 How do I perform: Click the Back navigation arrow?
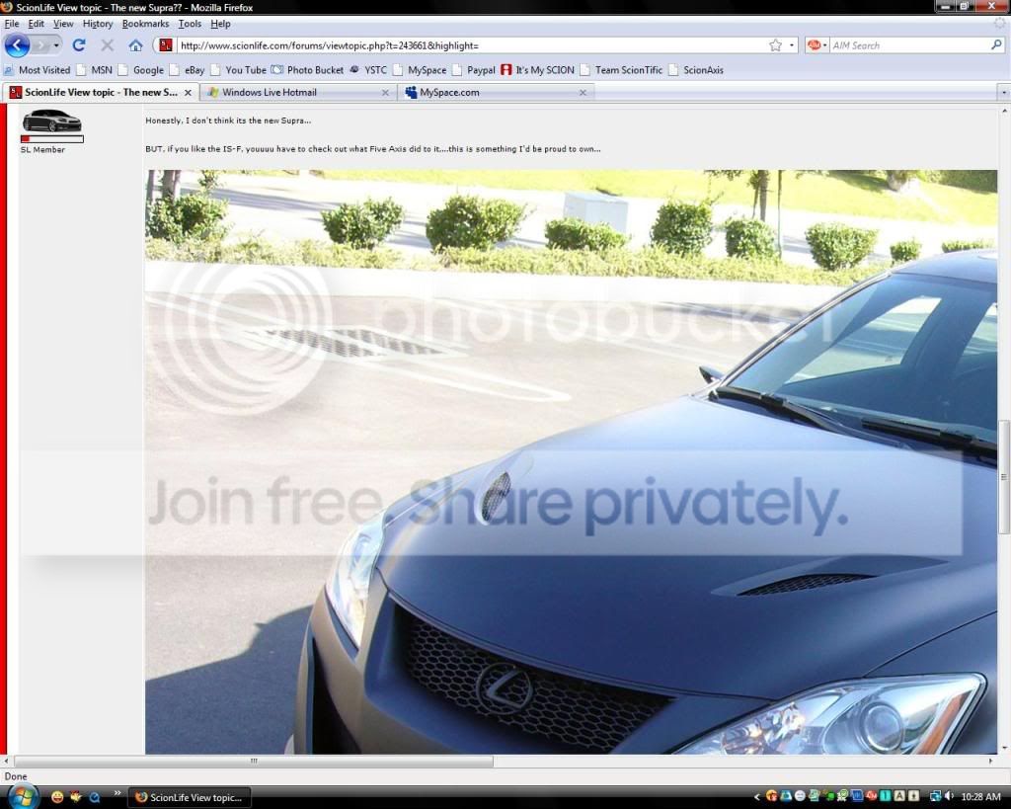tap(17, 45)
